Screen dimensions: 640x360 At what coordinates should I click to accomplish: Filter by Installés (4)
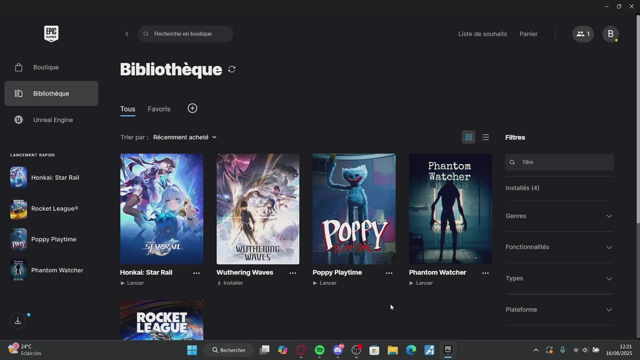522,188
